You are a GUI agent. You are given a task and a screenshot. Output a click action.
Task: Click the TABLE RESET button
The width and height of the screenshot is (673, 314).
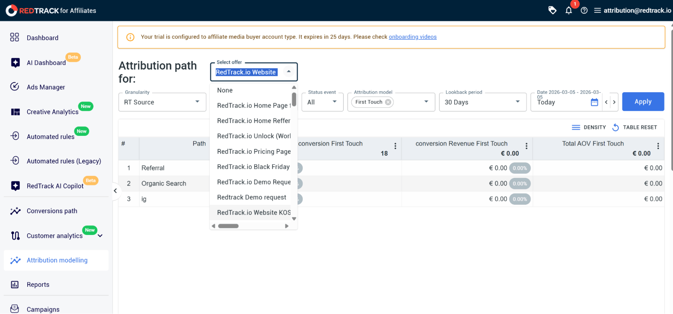click(635, 127)
